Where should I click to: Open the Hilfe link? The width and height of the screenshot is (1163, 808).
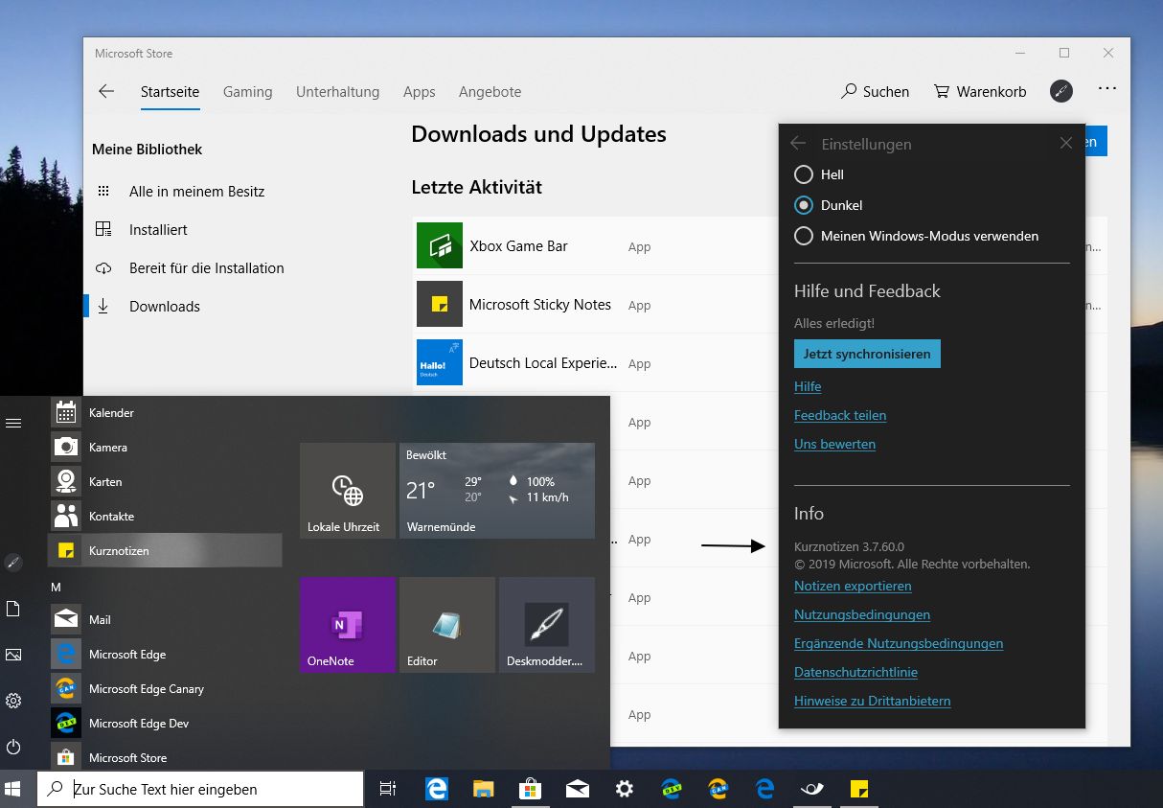click(808, 386)
